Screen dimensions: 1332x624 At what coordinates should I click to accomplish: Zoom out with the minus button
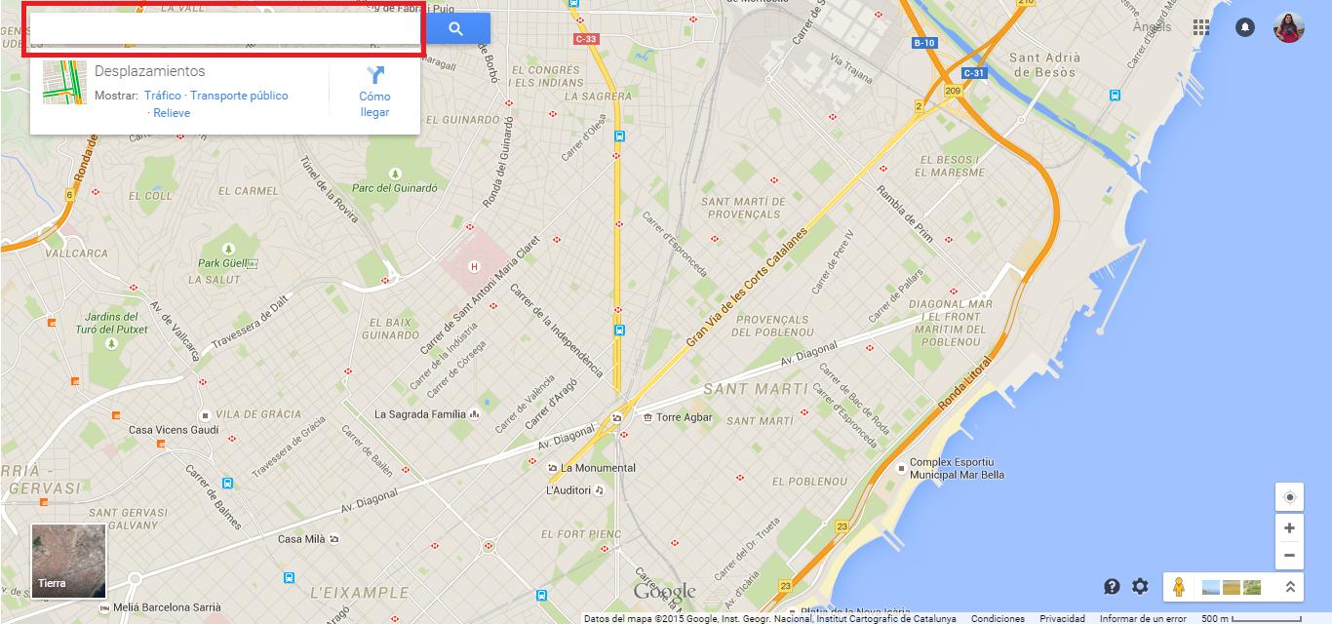[1289, 556]
